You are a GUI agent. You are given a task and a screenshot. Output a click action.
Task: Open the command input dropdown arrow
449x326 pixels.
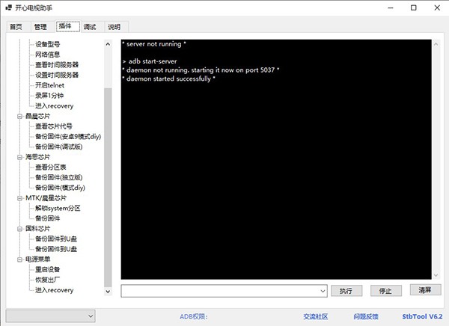(323, 290)
